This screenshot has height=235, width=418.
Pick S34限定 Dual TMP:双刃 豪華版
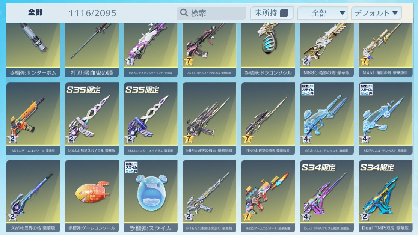coord(385,196)
